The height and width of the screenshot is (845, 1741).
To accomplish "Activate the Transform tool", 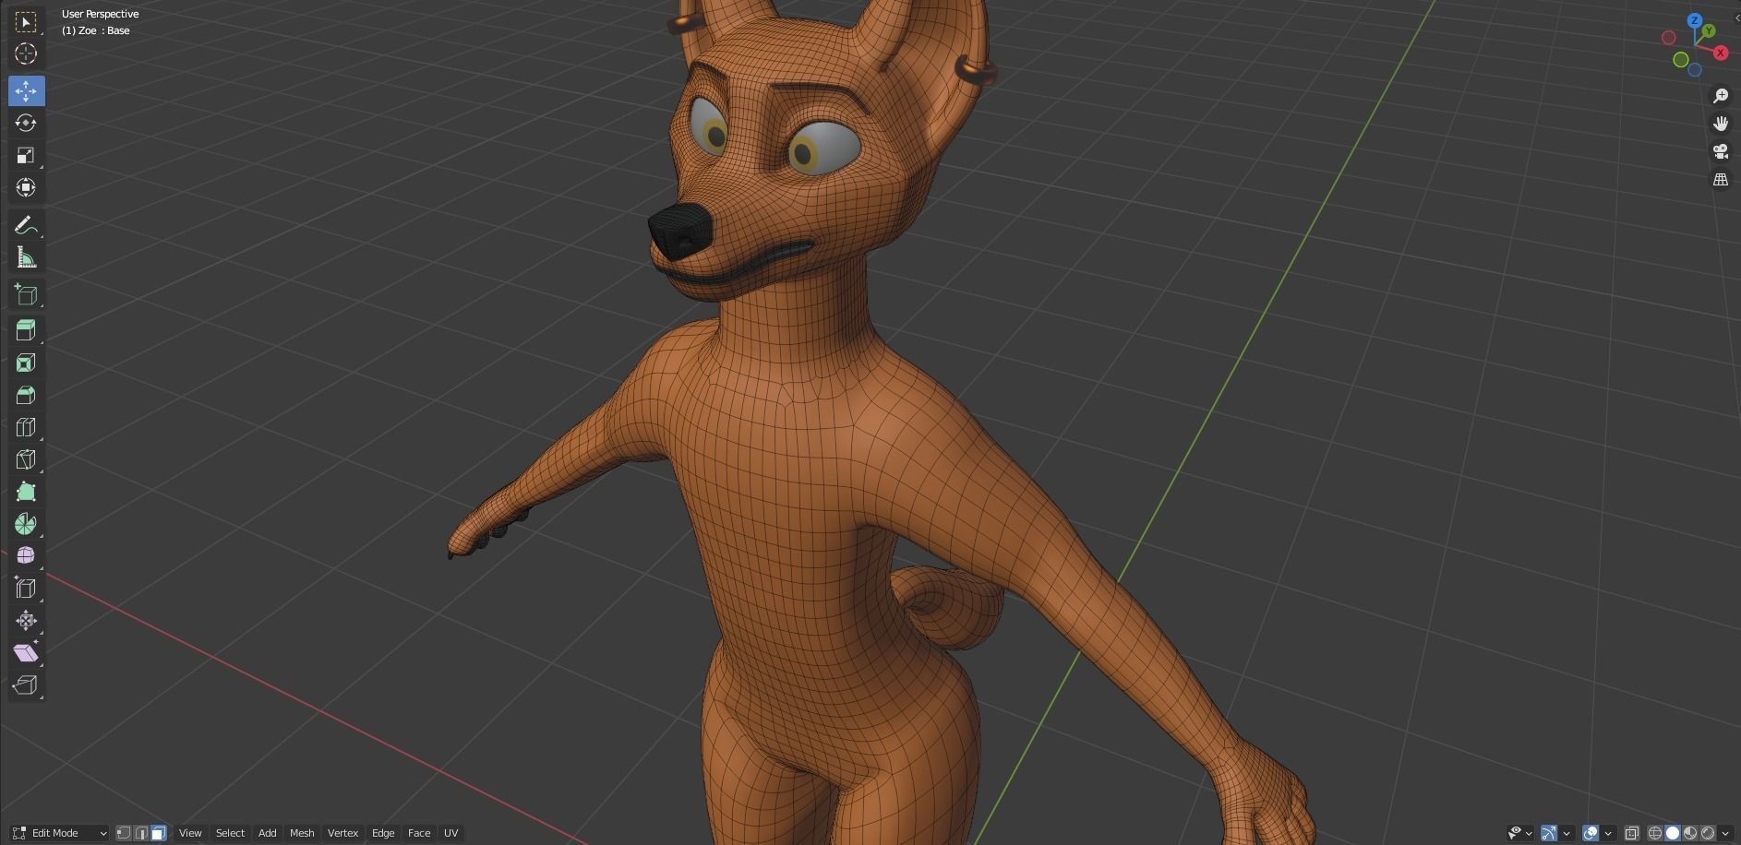I will click(x=26, y=187).
